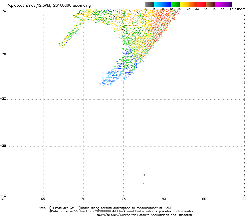The height and width of the screenshot is (217, 247).
Task: Click the '25' legend scale value
Action: tap(189, 9)
